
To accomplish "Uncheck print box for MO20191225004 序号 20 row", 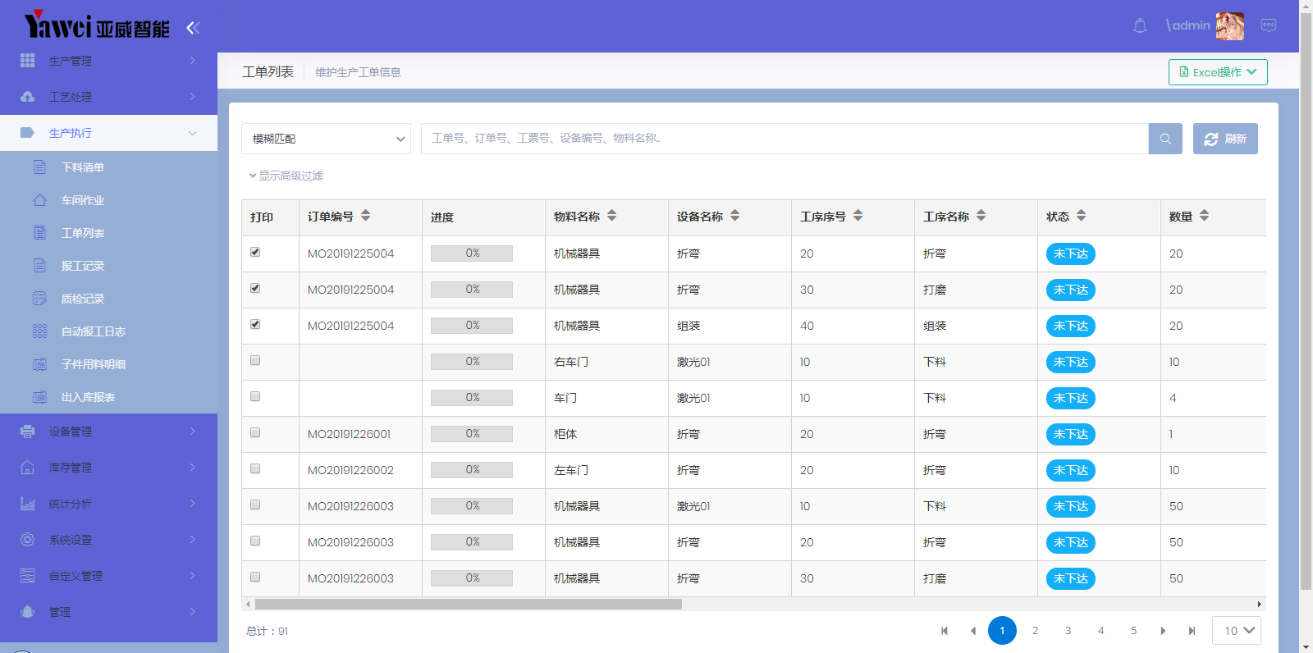I will (255, 252).
